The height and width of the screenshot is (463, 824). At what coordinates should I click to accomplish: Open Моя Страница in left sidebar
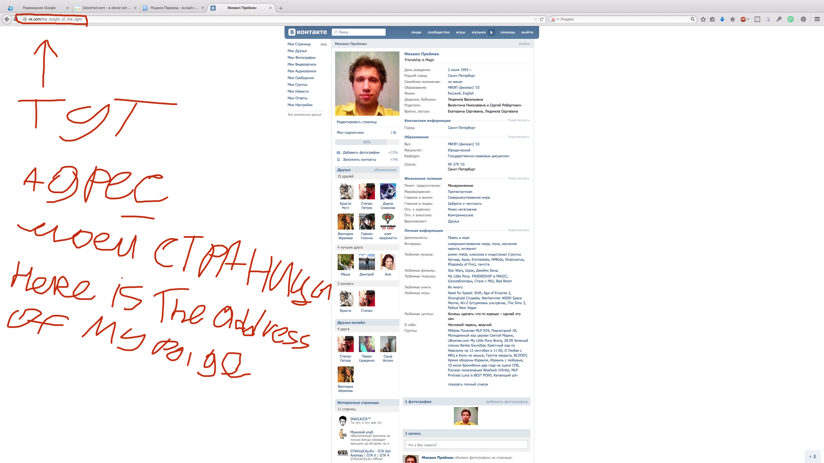click(299, 44)
